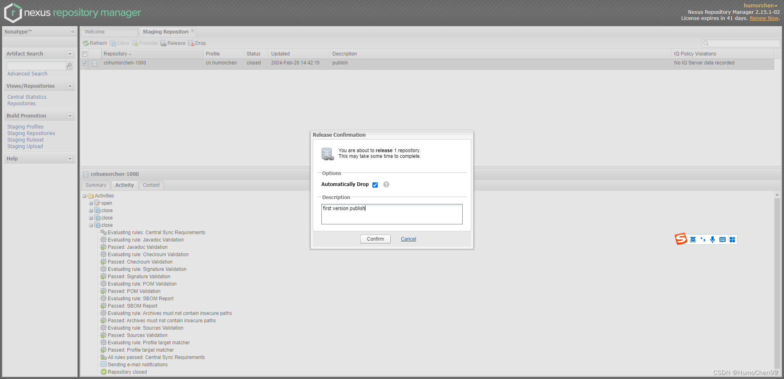Click the Description text area in dialog

tap(392, 214)
